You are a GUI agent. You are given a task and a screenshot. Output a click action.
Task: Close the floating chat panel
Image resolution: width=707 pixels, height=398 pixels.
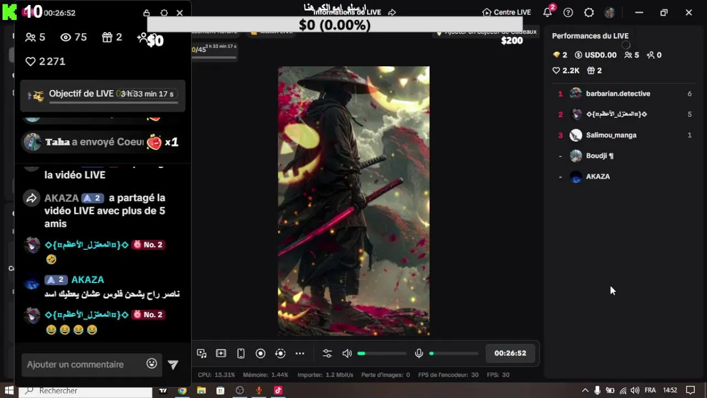pyautogui.click(x=180, y=13)
